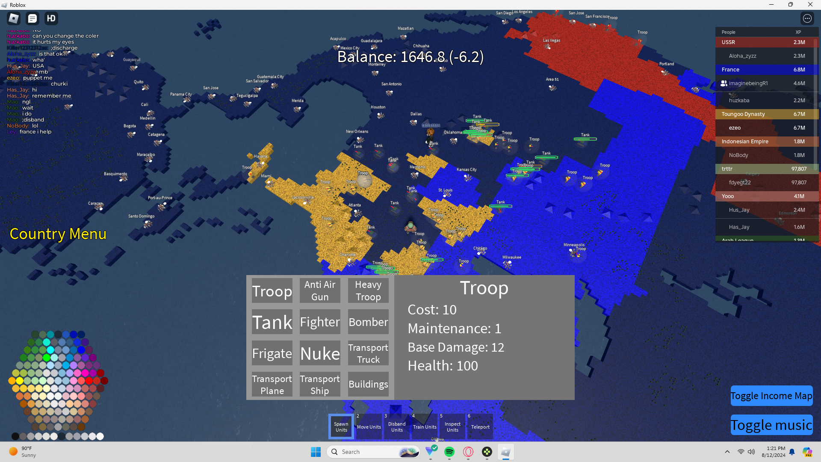Toggle music on or off
The image size is (821, 462).
click(771, 425)
